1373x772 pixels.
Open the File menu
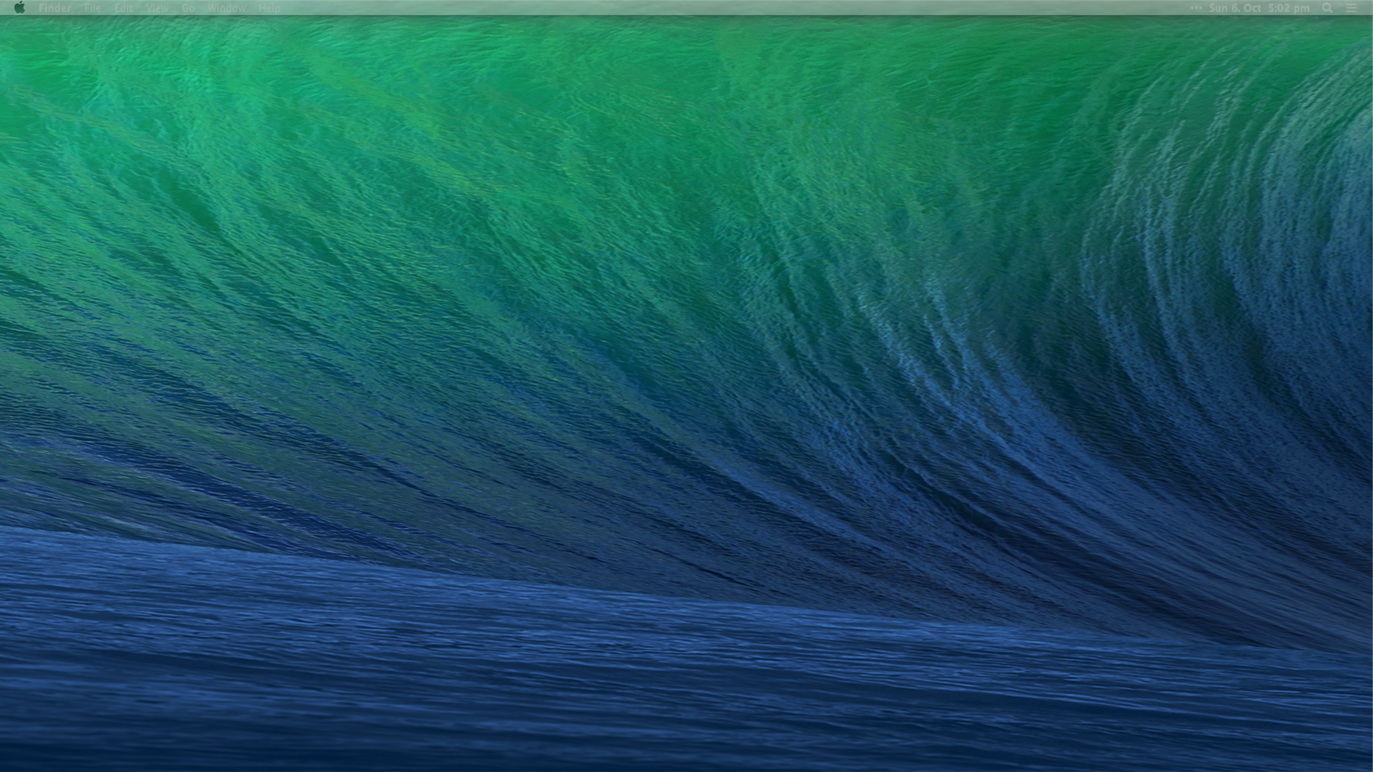[92, 8]
